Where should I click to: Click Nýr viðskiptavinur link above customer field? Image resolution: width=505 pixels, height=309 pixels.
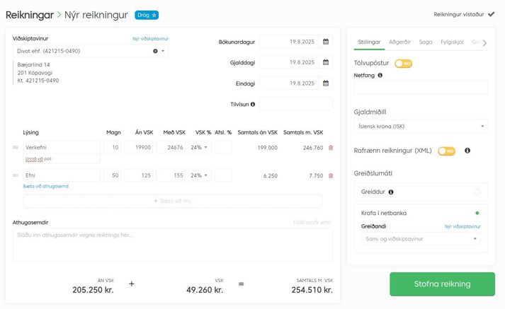[x=150, y=38]
